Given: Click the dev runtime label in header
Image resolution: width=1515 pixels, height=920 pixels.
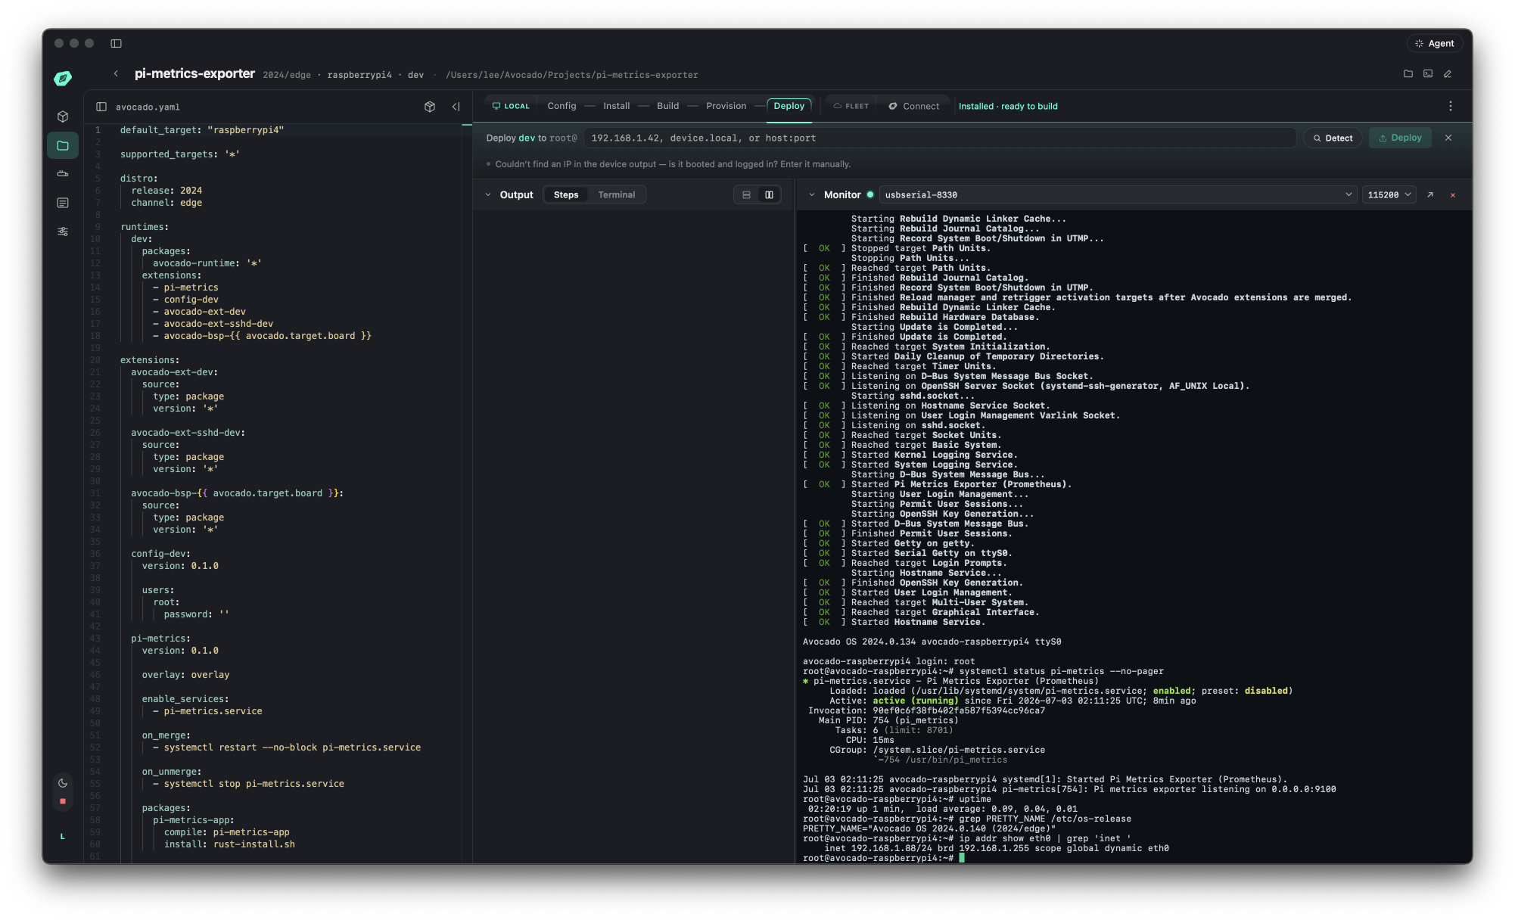Looking at the screenshot, I should click(x=415, y=75).
